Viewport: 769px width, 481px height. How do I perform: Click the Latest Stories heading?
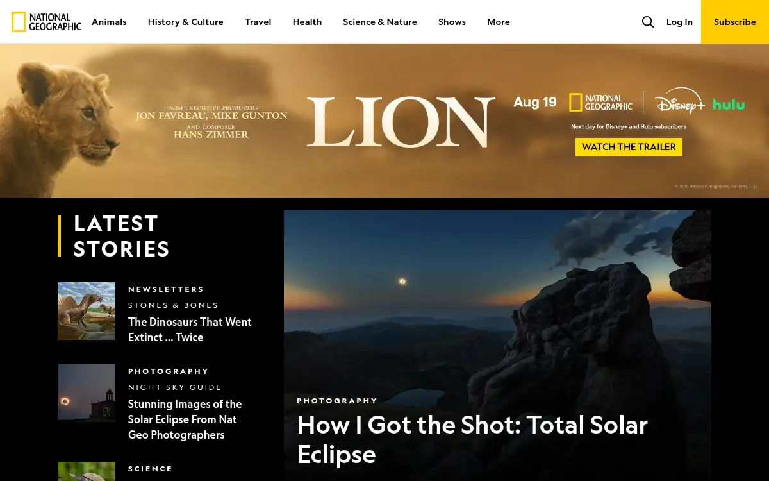(x=122, y=236)
